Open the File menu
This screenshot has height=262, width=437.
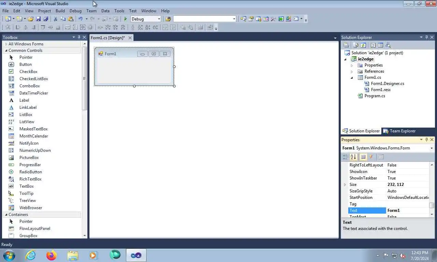click(5, 11)
